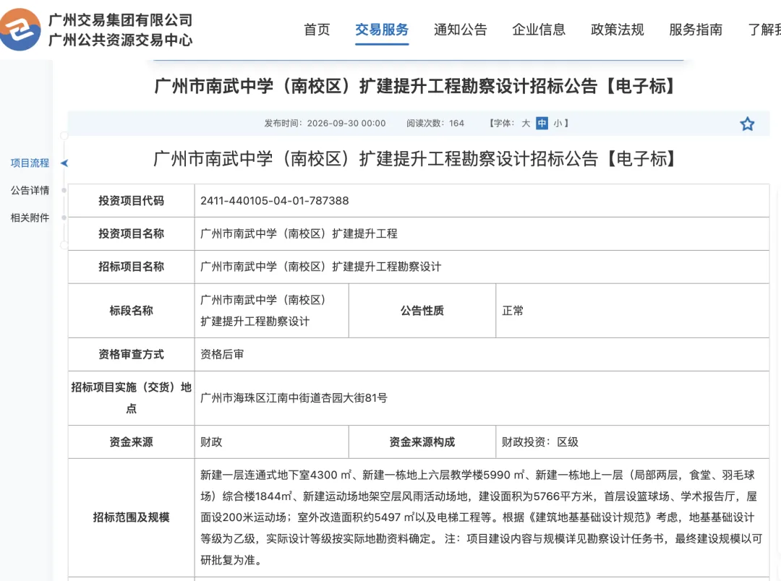Open the 服务指南 menu
Screen dimensions: 781x581
[x=696, y=30]
